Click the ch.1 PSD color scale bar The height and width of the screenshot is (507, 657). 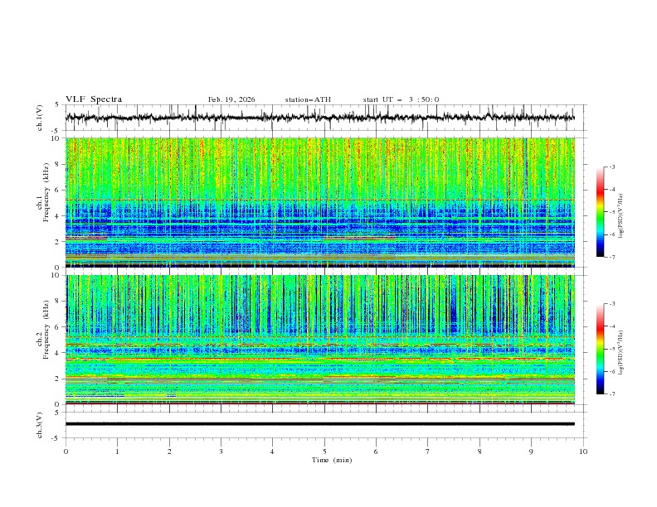[x=601, y=212]
